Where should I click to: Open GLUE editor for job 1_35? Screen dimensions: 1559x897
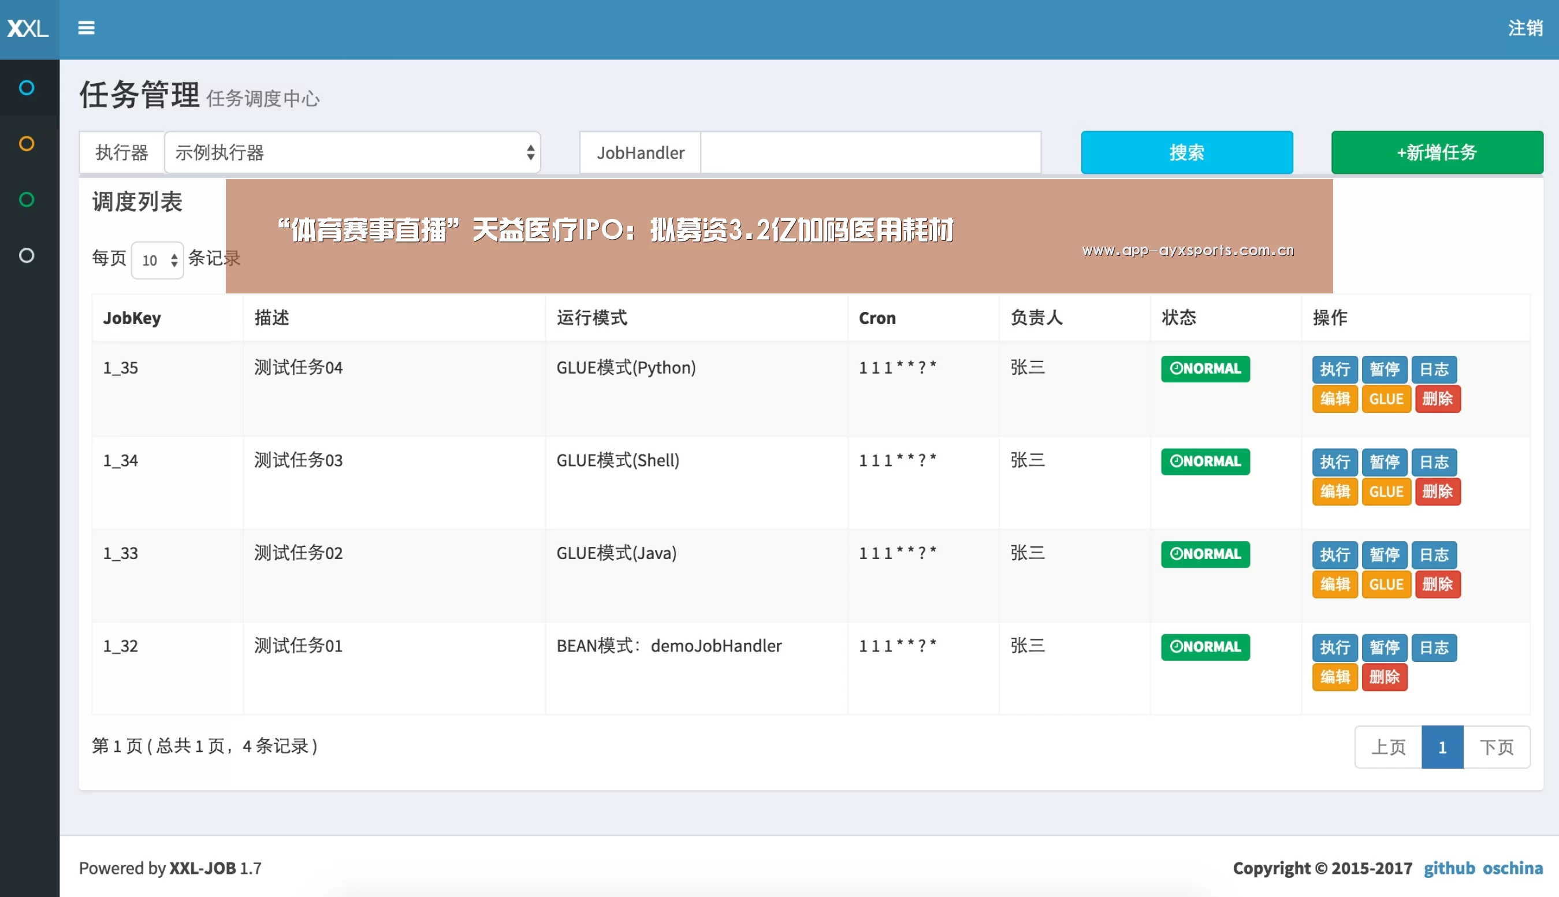point(1386,399)
